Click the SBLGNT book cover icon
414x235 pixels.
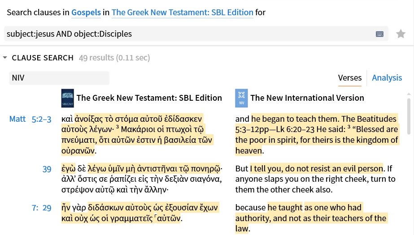click(x=68, y=98)
